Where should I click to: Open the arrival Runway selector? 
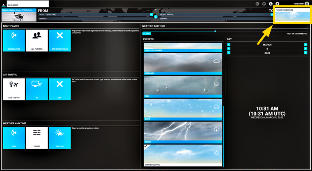216,19
